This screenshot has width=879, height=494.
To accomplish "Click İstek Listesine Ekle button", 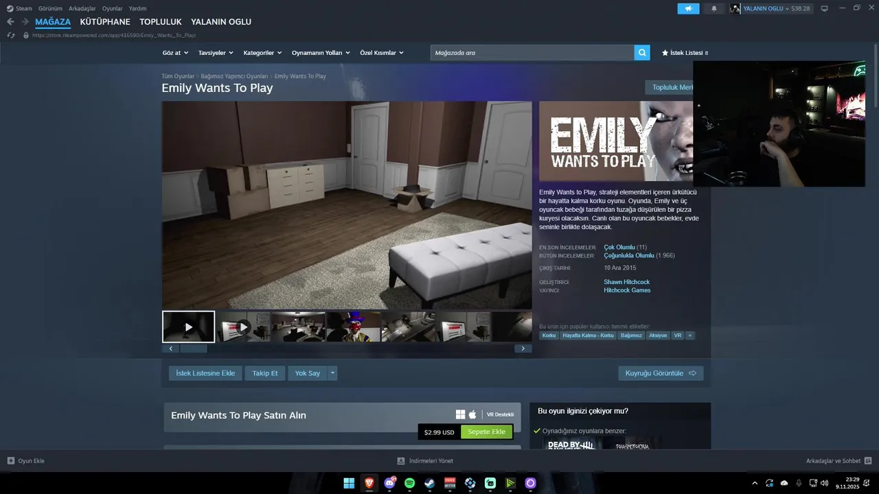I will pyautogui.click(x=205, y=373).
